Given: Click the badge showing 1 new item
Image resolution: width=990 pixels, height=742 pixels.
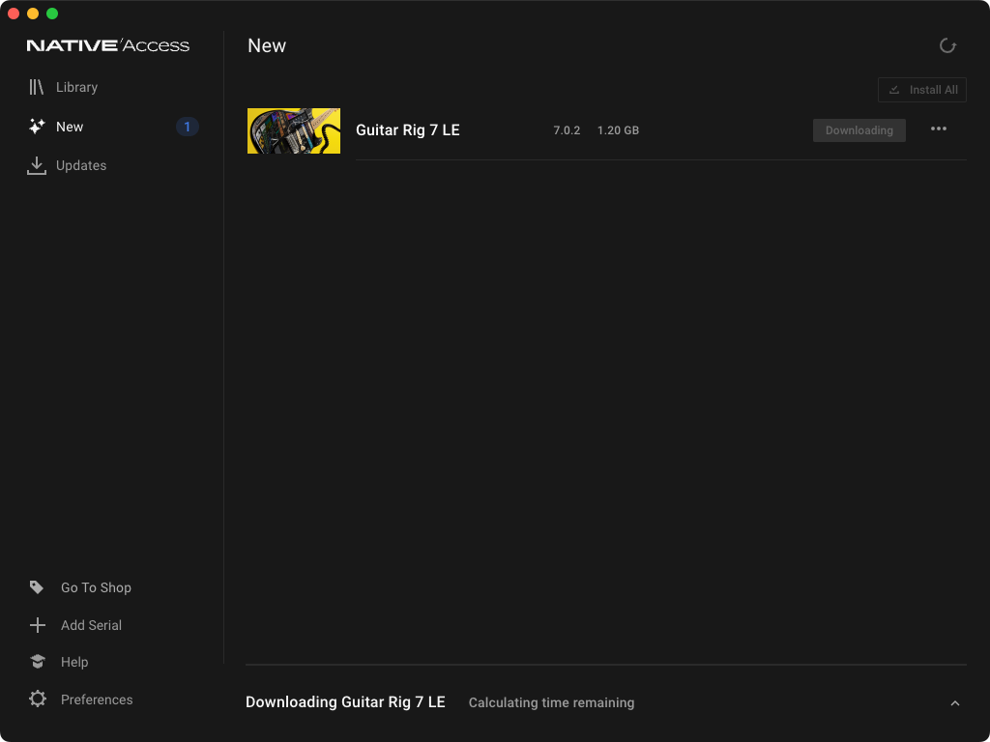Looking at the screenshot, I should coord(187,127).
